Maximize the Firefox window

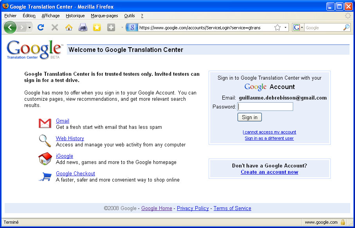click(339, 7)
